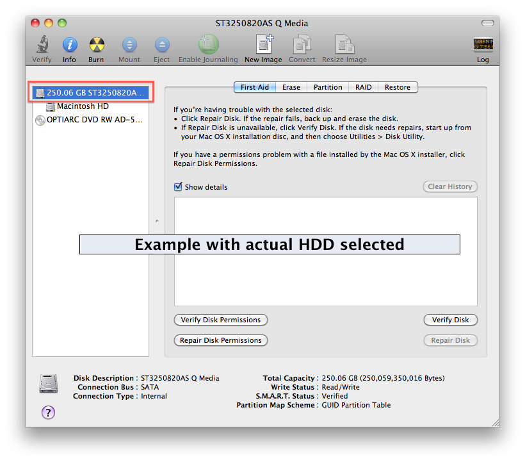
Task: Click the window title ST3250820AS Q Media
Action: point(262,23)
